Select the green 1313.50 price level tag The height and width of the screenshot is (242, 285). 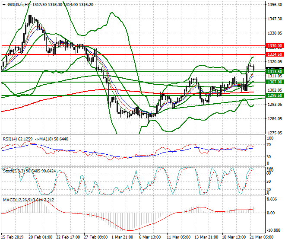(x=275, y=72)
